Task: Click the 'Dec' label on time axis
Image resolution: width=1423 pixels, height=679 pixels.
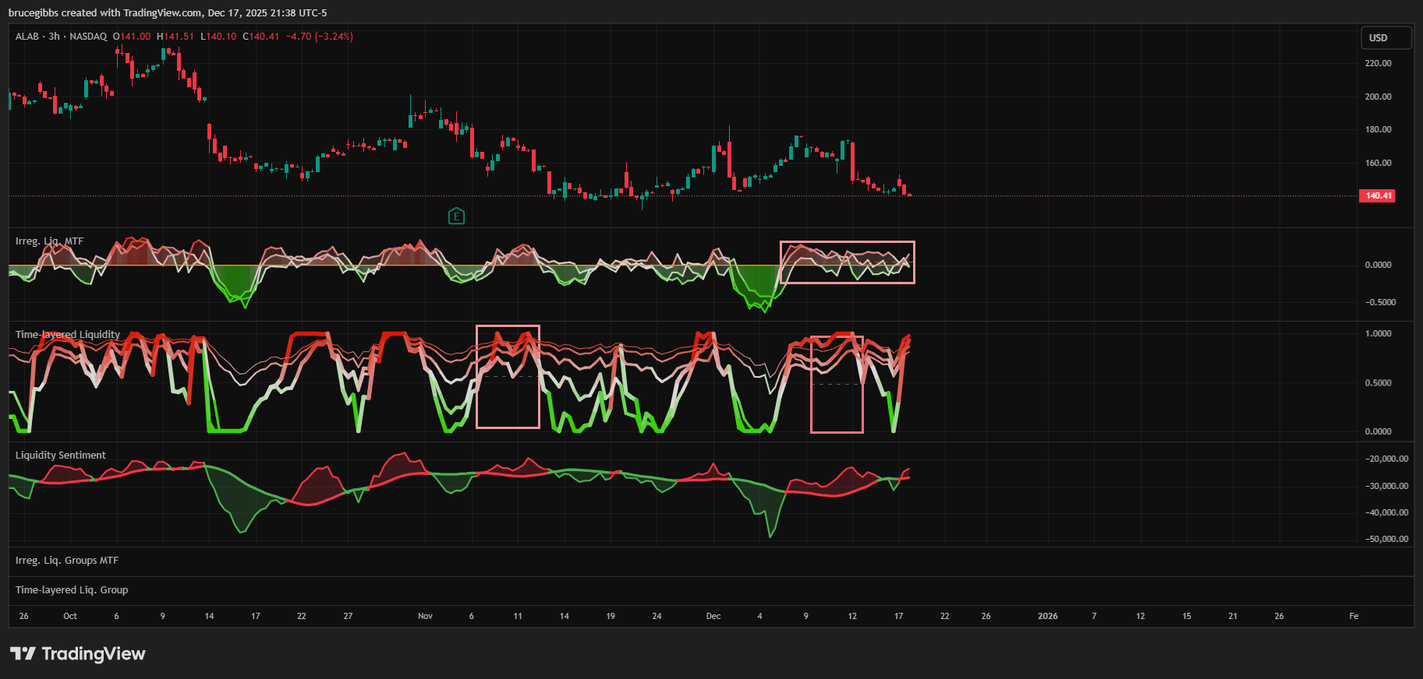Action: pos(713,616)
